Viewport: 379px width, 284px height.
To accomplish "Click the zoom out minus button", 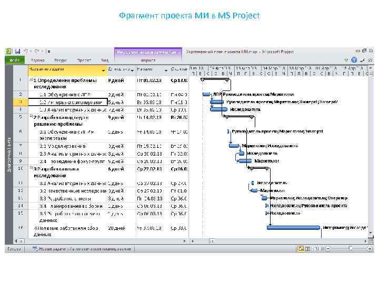I will point(328,249).
